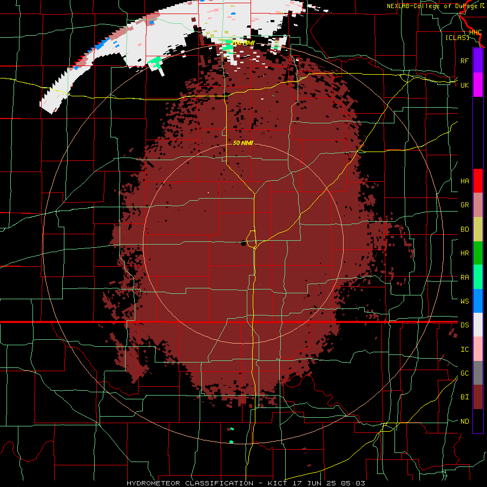487x487 pixels.
Task: Click the GC gray legend swatch
Action: [x=478, y=373]
